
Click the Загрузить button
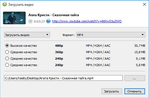tap(112, 91)
